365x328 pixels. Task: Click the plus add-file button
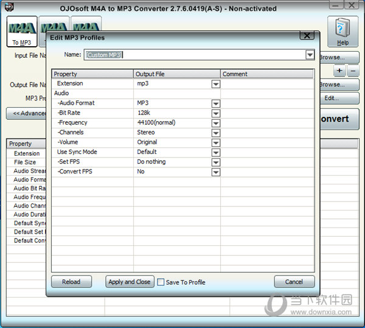click(x=339, y=71)
